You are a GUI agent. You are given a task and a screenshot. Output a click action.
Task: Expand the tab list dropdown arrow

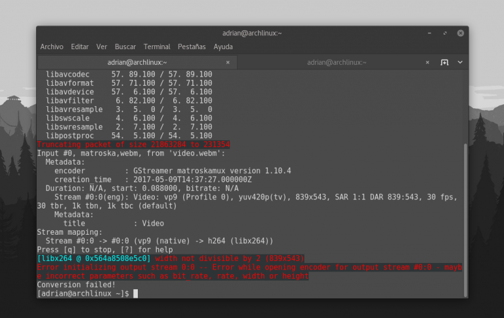[460, 62]
